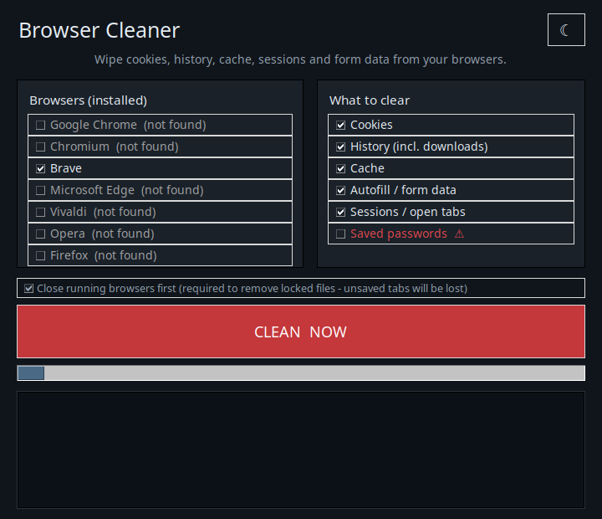This screenshot has width=602, height=519.
Task: Enable the Saved passwords checkbox
Action: pos(340,234)
